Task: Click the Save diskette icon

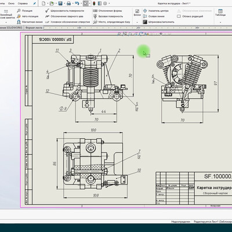Action: tap(60, 3)
